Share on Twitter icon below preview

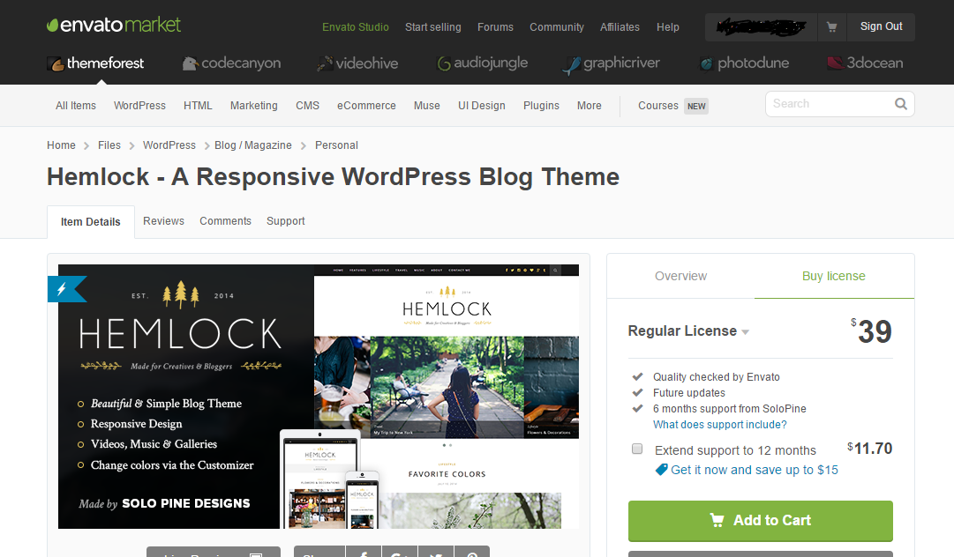coord(436,553)
